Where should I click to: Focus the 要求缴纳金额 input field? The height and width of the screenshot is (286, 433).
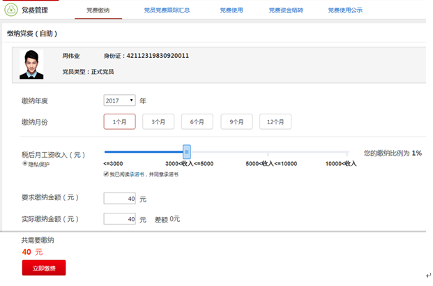[119, 198]
